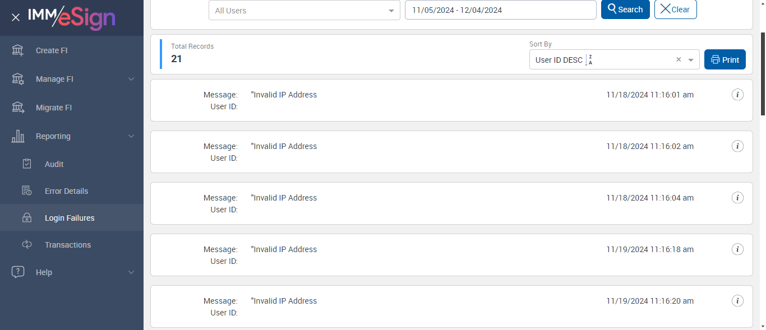Open info icon for 11:16:01 am record

tap(738, 95)
